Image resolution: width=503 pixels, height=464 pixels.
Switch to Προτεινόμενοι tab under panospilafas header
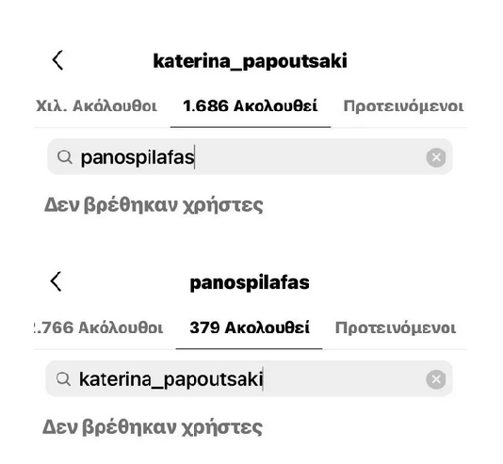[x=396, y=328]
